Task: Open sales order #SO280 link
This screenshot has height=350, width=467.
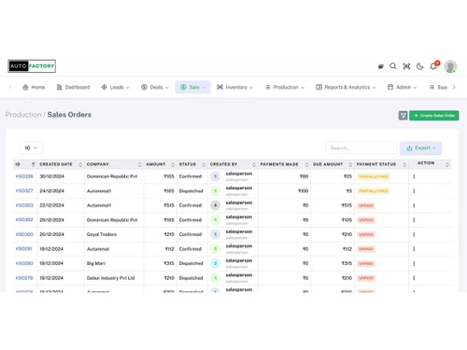Action: click(24, 263)
